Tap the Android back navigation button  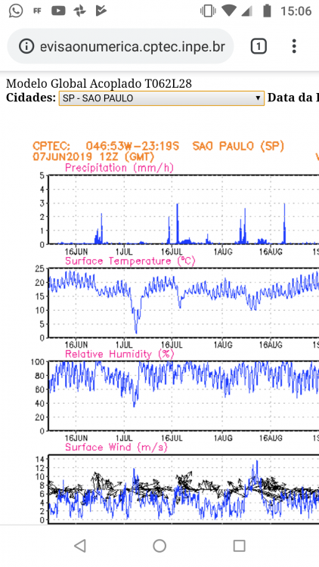point(79,545)
